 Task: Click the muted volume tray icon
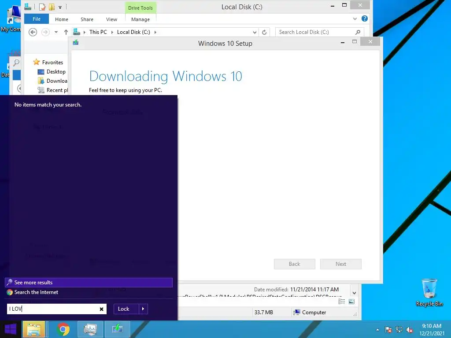click(x=409, y=330)
